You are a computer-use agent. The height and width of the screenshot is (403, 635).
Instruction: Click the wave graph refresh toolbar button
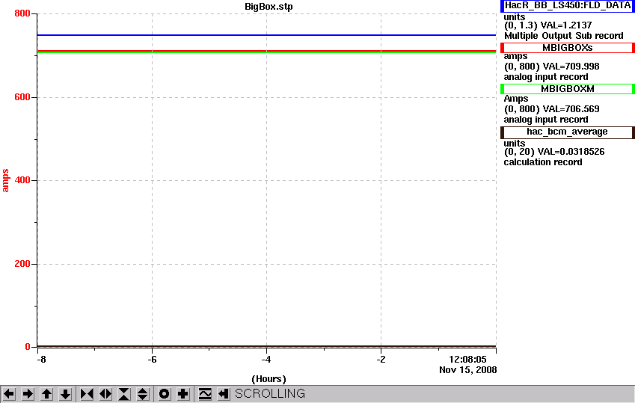click(x=205, y=394)
